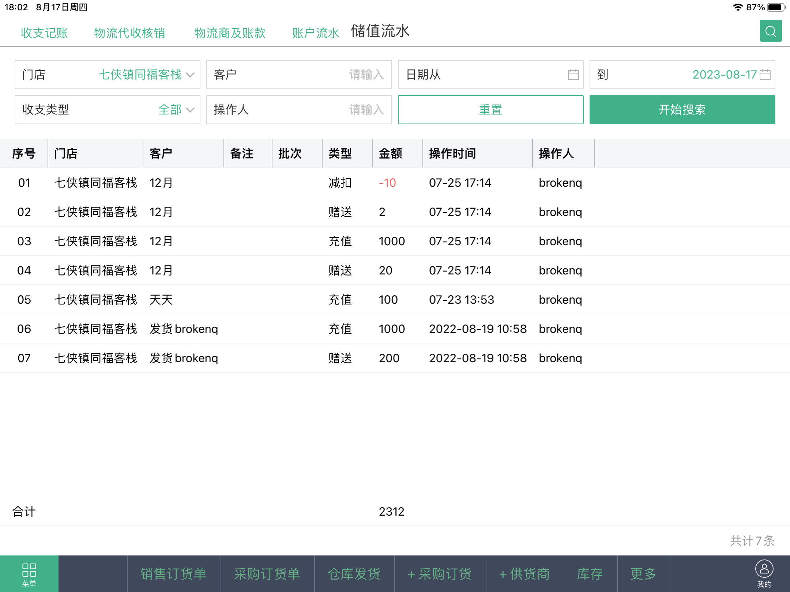This screenshot has height=592, width=790.
Task: Select the 2023-08-17 end date value
Action: 725,75
